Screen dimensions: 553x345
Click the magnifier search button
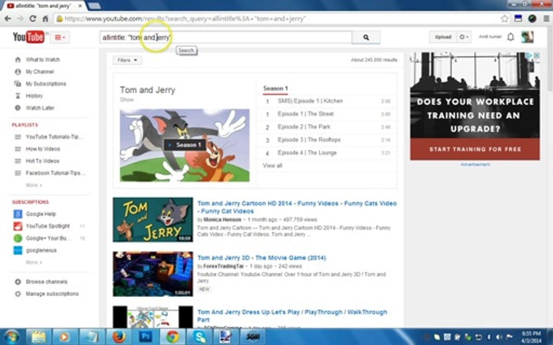tap(366, 37)
